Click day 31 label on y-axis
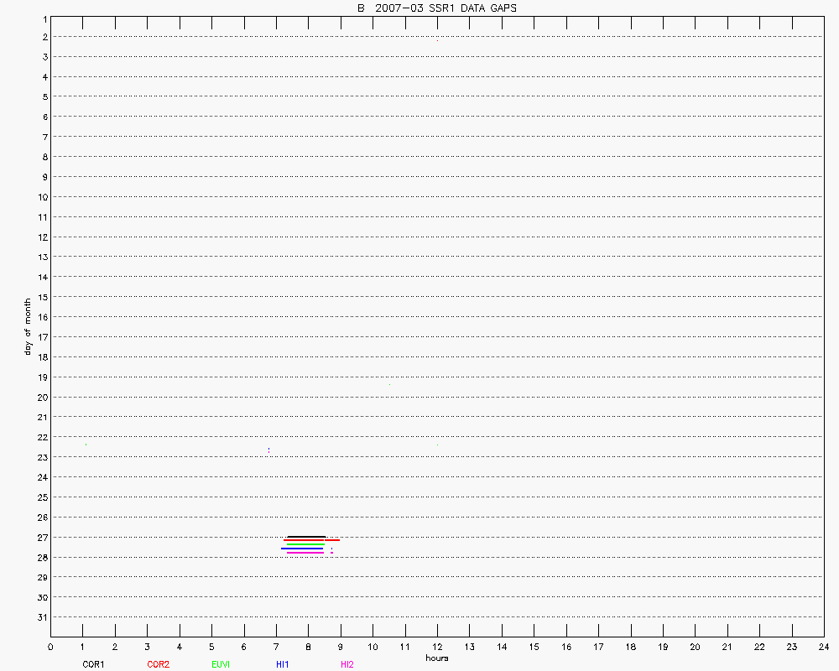This screenshot has height=671, width=839. click(x=42, y=617)
